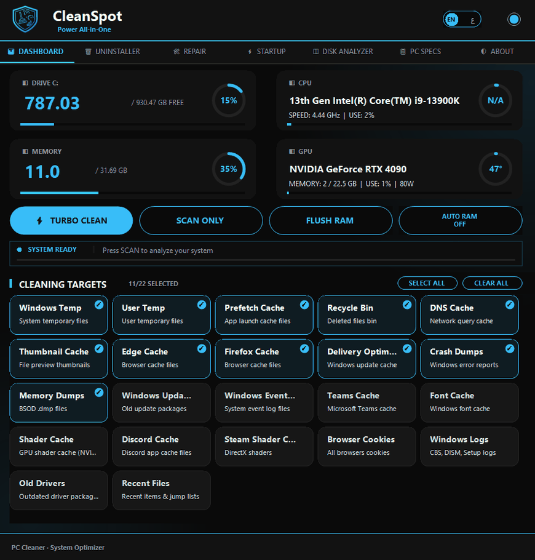Click the Memory 35% usage ring
The width and height of the screenshot is (535, 560).
click(x=228, y=169)
